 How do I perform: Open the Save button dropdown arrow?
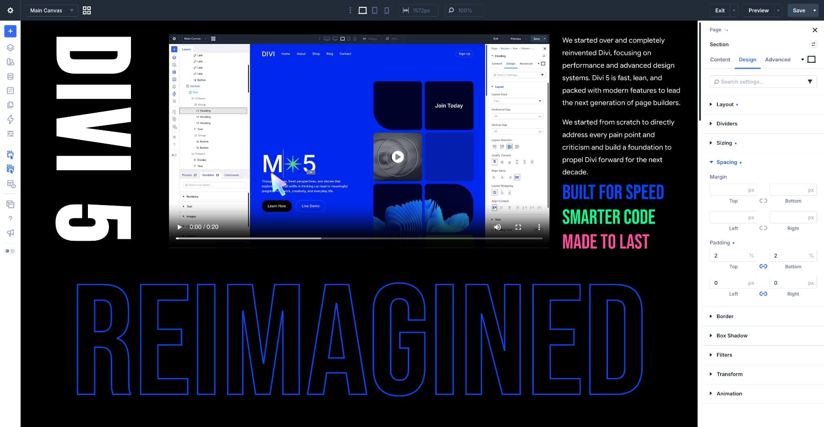(x=814, y=10)
